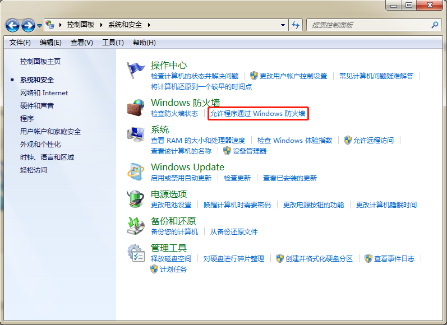This screenshot has height=325, width=447.
Task: Click the 管理工具 gear icon
Action: (136, 253)
